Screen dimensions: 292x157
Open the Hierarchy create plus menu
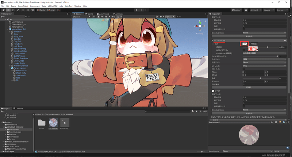tap(3, 17)
